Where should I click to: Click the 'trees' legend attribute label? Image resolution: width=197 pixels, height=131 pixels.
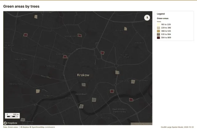(x=159, y=21)
